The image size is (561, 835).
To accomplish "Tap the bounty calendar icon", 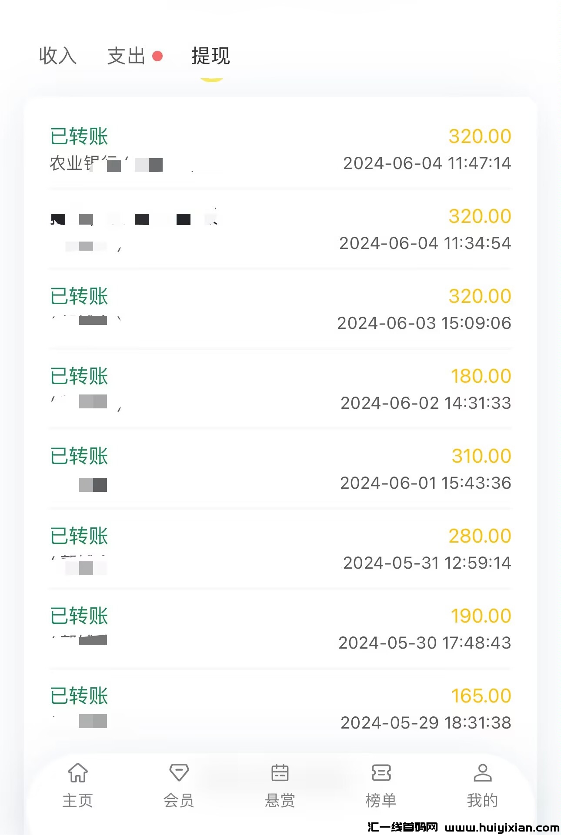I will [280, 773].
